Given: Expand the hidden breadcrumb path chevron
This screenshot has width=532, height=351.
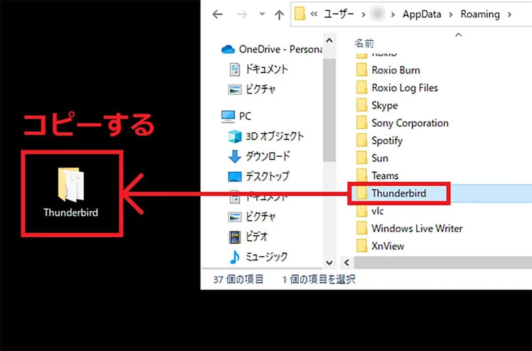Looking at the screenshot, I should (314, 15).
